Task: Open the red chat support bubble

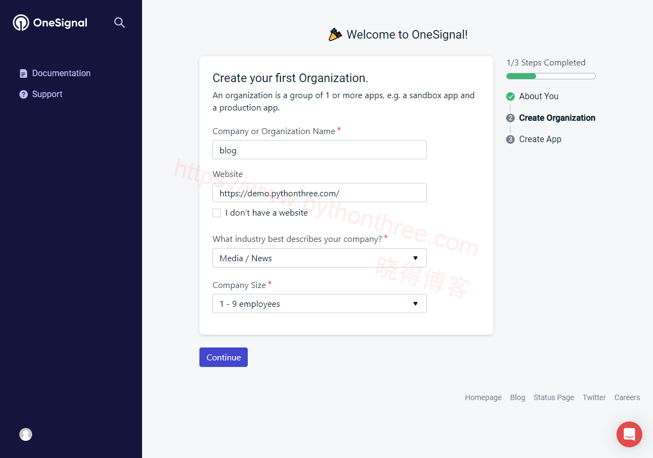Action: click(629, 434)
